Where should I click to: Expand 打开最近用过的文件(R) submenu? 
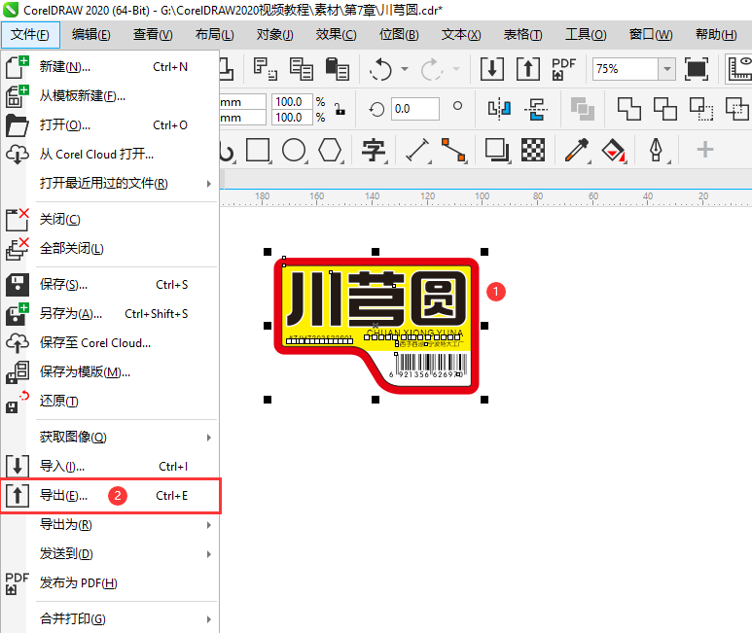click(110, 184)
